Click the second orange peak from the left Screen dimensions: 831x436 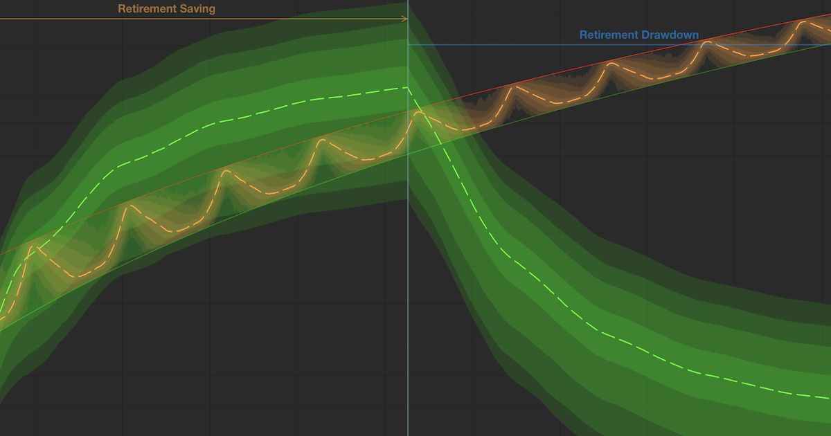click(127, 206)
